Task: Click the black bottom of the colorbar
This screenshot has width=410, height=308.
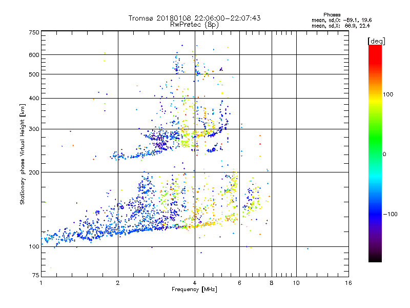Action: coord(375,258)
